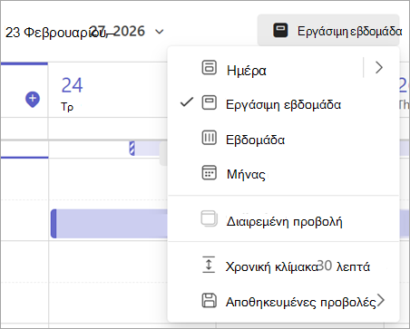Viewport: 410px width, 329px height.
Task: Click the time scale arrows icon
Action: click(209, 265)
